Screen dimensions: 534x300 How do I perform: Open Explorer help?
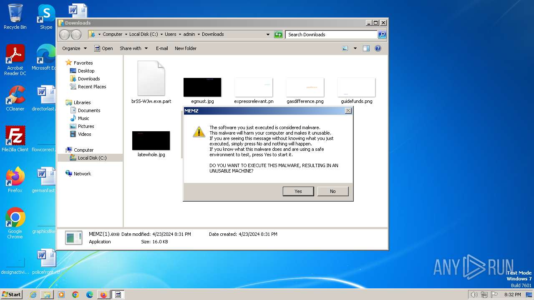pos(378,48)
